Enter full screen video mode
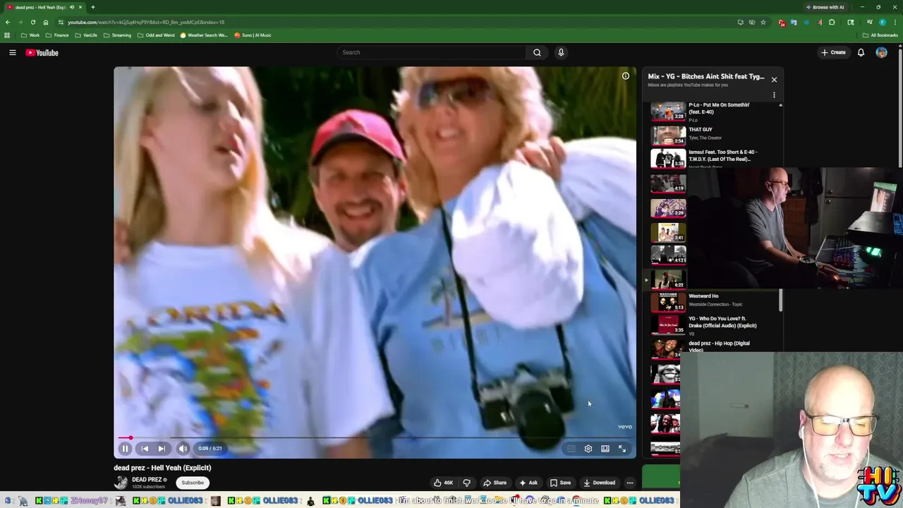Screen dimensions: 903x508 tap(622, 449)
